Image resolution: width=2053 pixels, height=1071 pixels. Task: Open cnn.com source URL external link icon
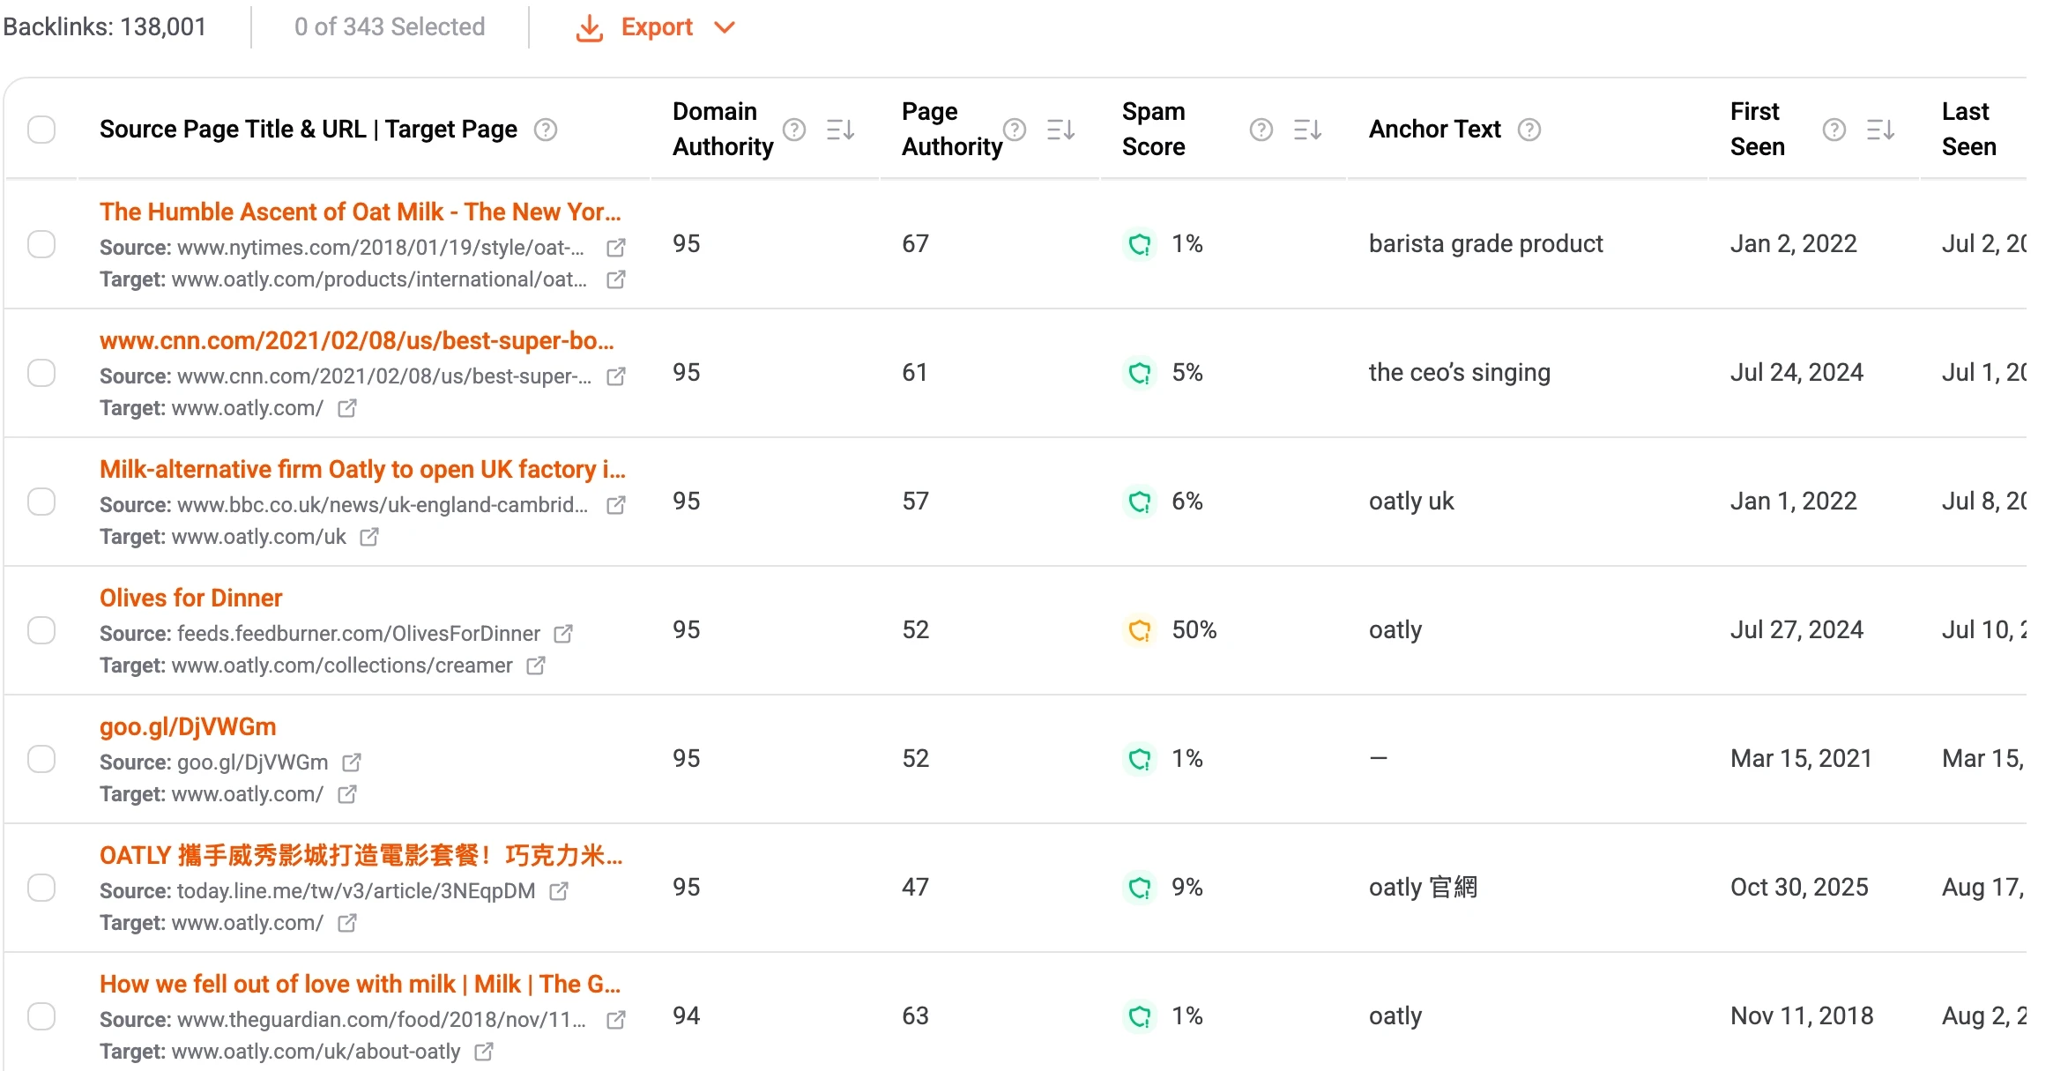tap(616, 376)
